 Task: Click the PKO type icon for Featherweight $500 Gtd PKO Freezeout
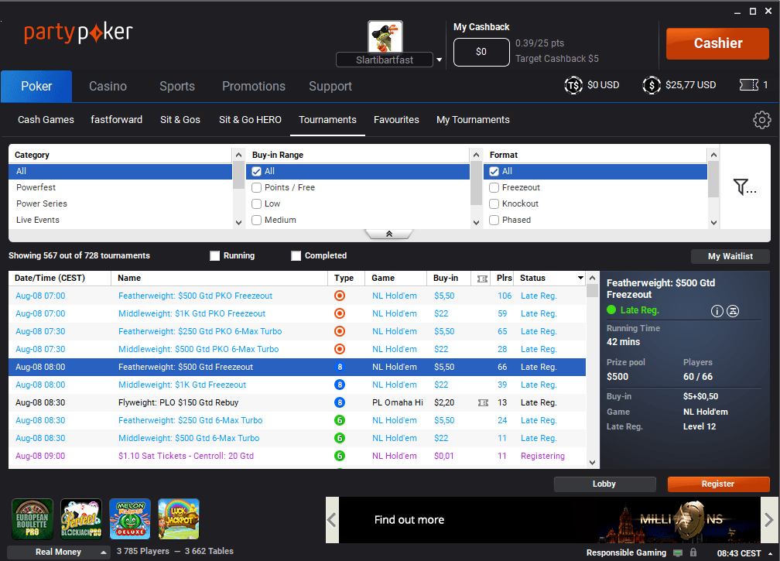tap(340, 296)
